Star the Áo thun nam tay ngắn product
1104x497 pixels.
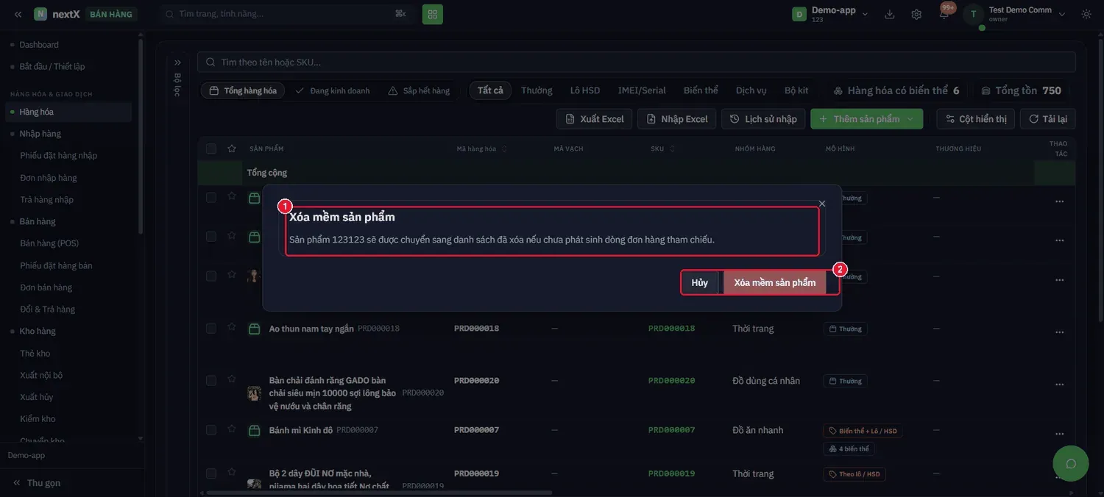point(232,327)
